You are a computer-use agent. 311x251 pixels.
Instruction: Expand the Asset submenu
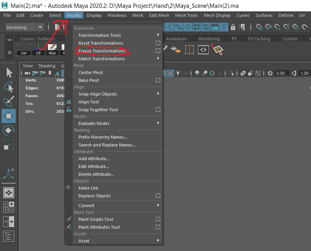158,240
